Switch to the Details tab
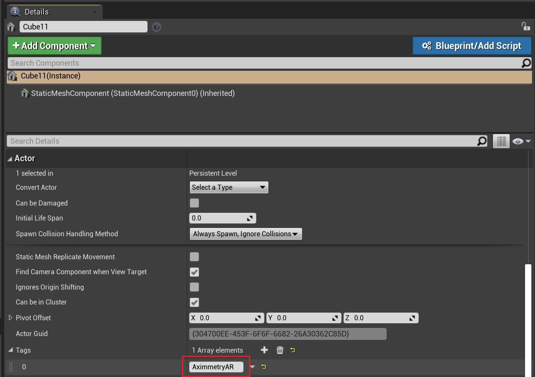 tap(37, 12)
